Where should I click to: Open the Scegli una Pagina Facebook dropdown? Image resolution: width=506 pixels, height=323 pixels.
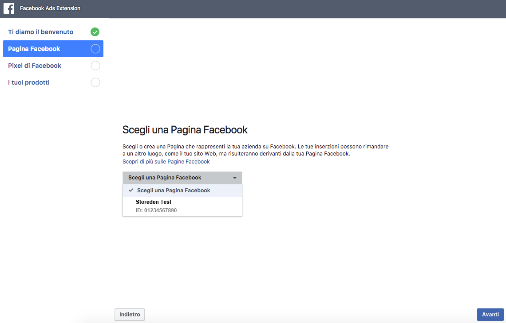182,178
